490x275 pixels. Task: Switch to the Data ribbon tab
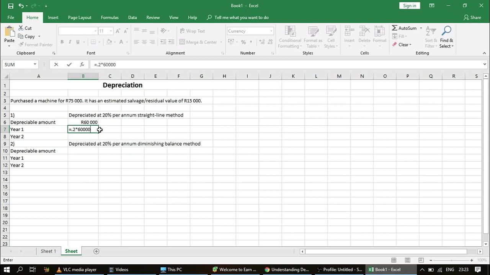(x=132, y=18)
